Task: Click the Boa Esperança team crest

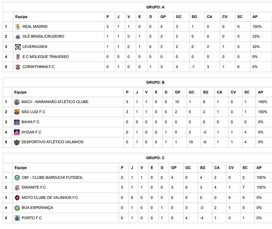Action: tap(17, 208)
